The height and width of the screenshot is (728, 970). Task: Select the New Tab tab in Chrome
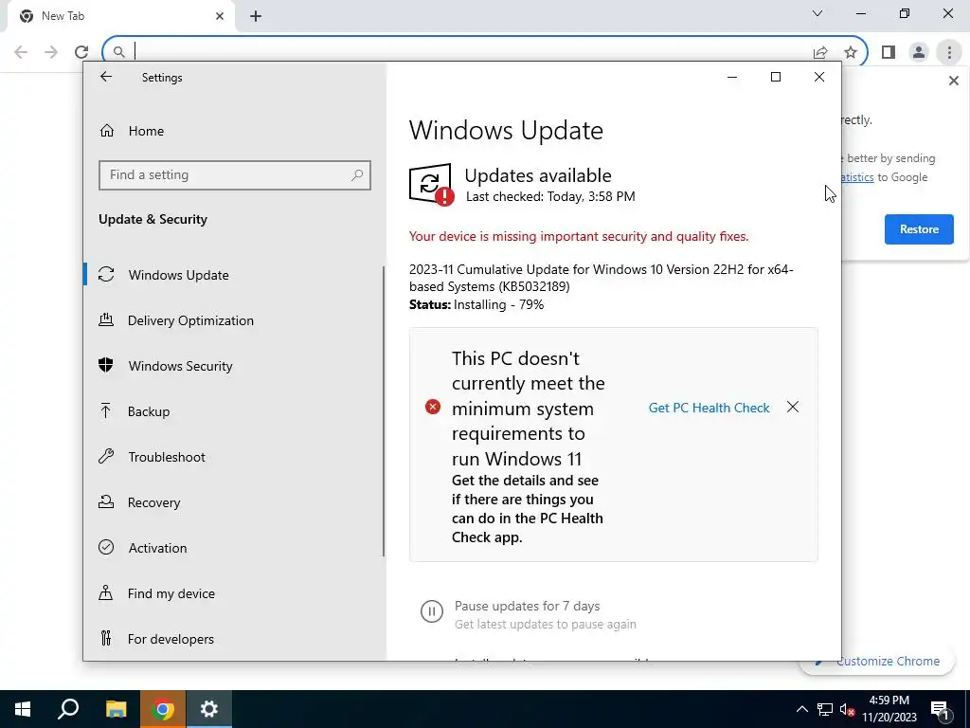(120, 16)
